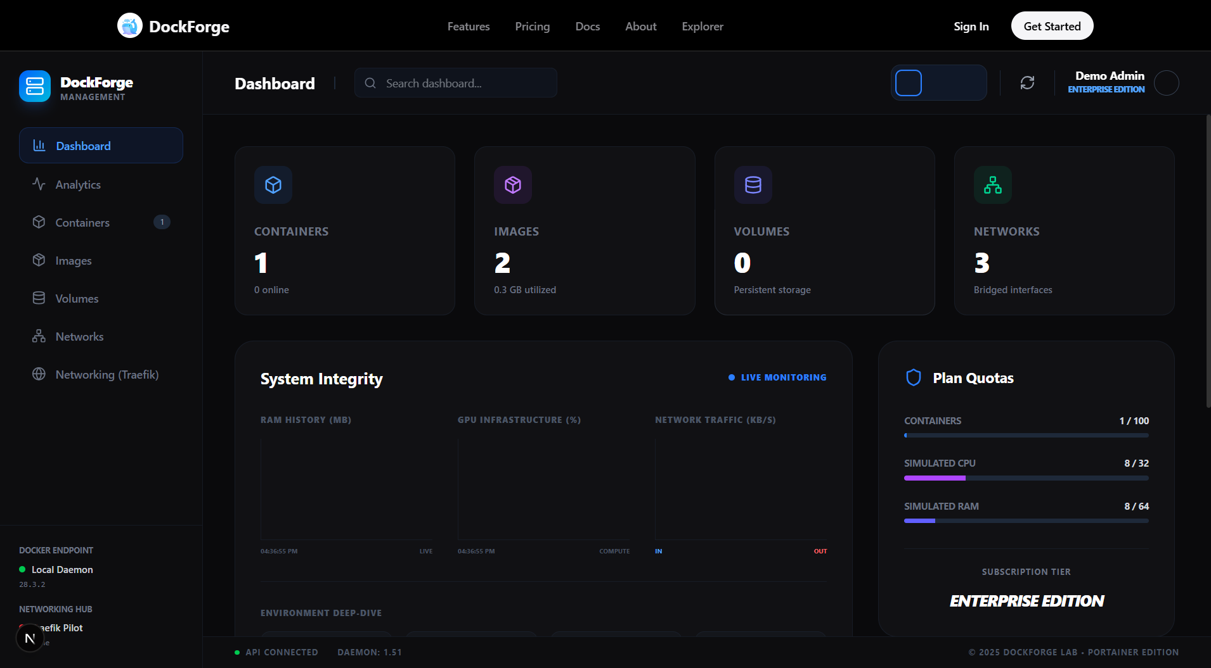
Task: Toggle the theme switch in the header
Action: [939, 82]
